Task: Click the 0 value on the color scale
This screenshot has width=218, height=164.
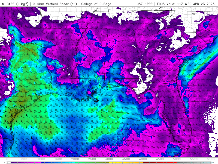Action: pyautogui.click(x=7, y=159)
